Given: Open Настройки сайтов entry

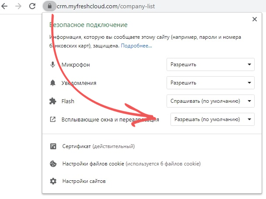Looking at the screenshot, I should click(84, 181).
